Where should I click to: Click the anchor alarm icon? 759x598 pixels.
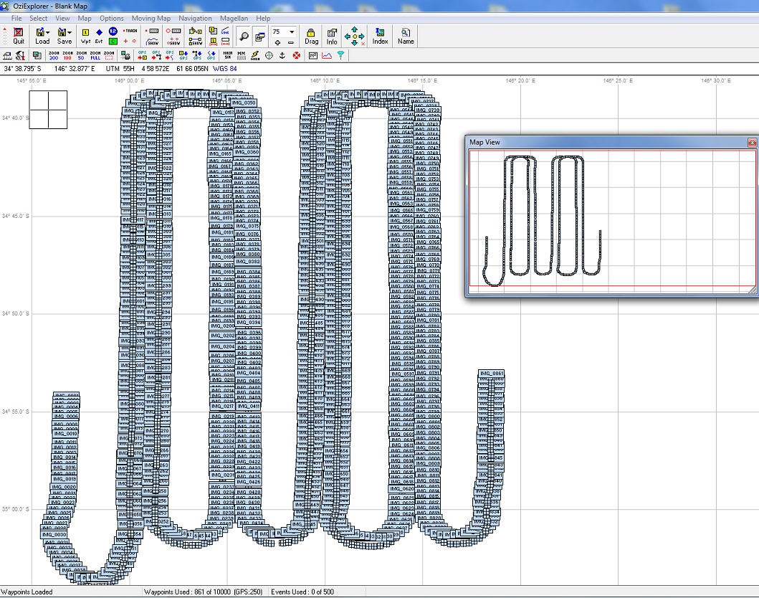pos(282,55)
